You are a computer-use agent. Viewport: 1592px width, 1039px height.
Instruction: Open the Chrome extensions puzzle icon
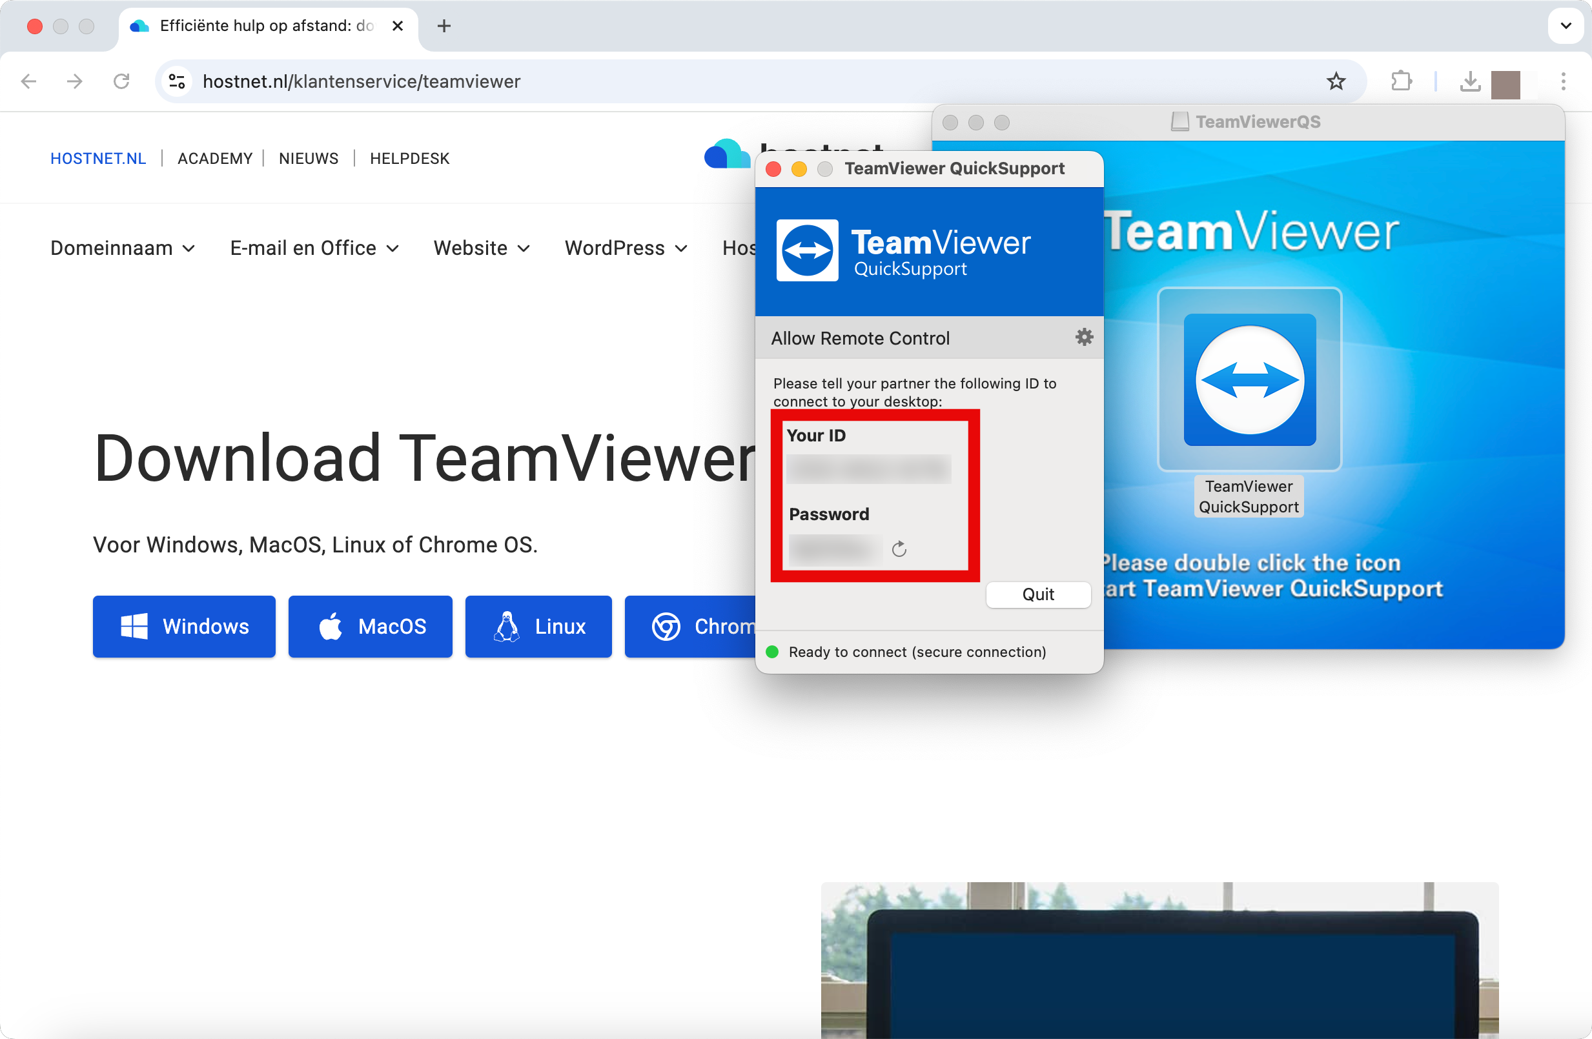[x=1401, y=81]
